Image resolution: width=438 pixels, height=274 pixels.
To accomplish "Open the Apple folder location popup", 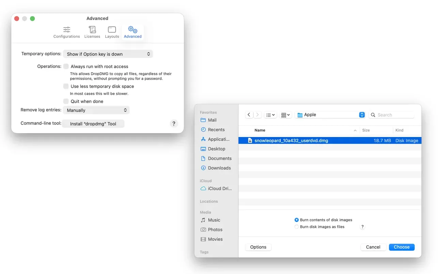I will (x=330, y=115).
